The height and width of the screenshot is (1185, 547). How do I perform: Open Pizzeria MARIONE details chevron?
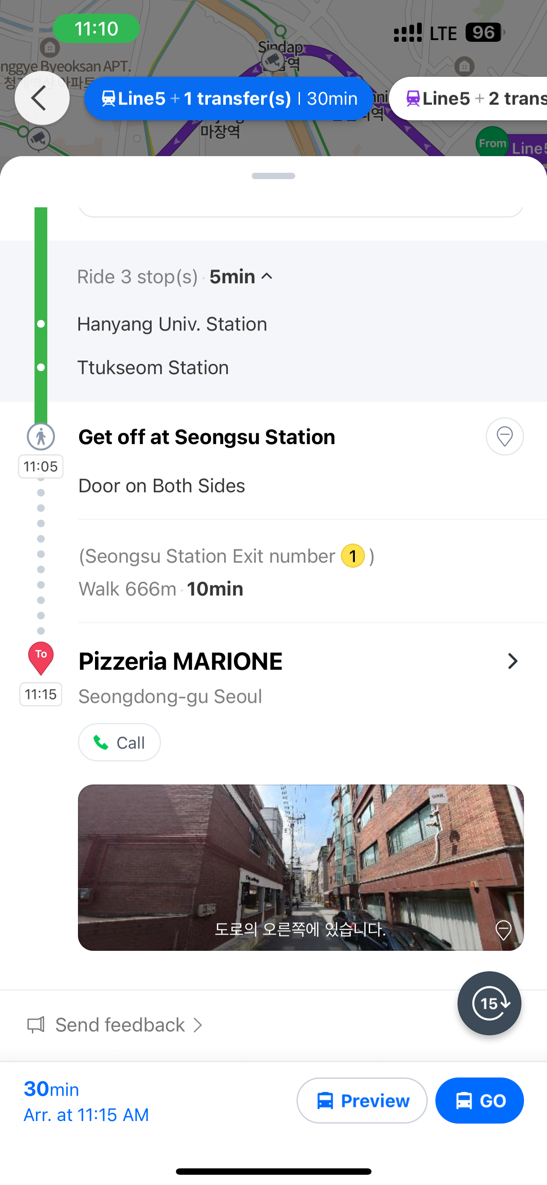pyautogui.click(x=512, y=661)
